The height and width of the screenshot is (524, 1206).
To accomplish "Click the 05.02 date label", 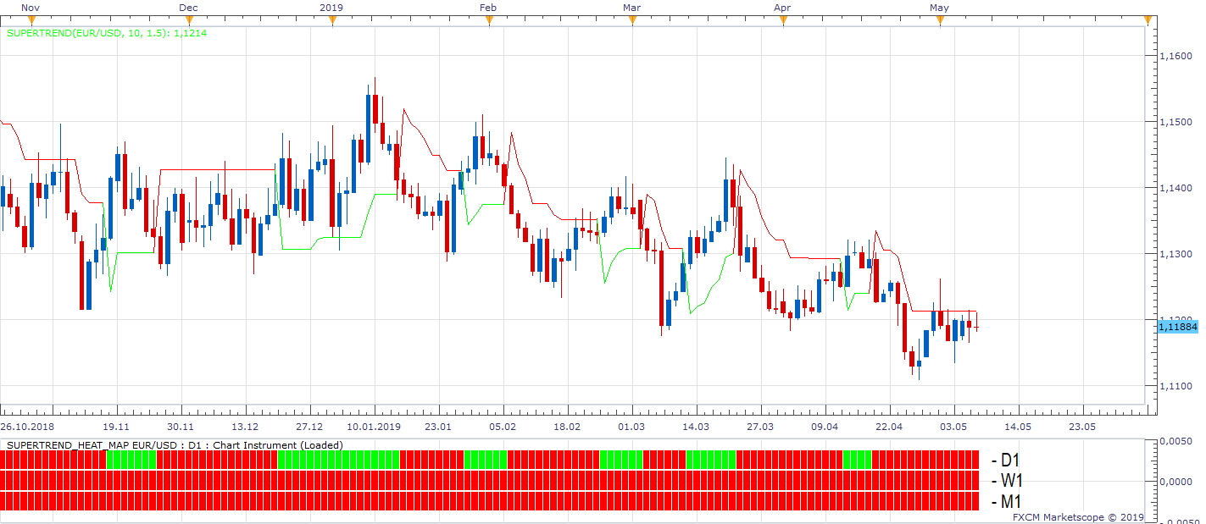I will click(x=503, y=427).
